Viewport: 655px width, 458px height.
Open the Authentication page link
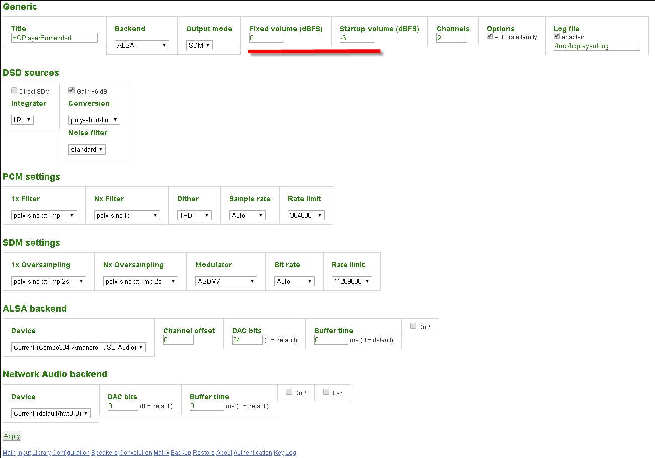(x=253, y=453)
